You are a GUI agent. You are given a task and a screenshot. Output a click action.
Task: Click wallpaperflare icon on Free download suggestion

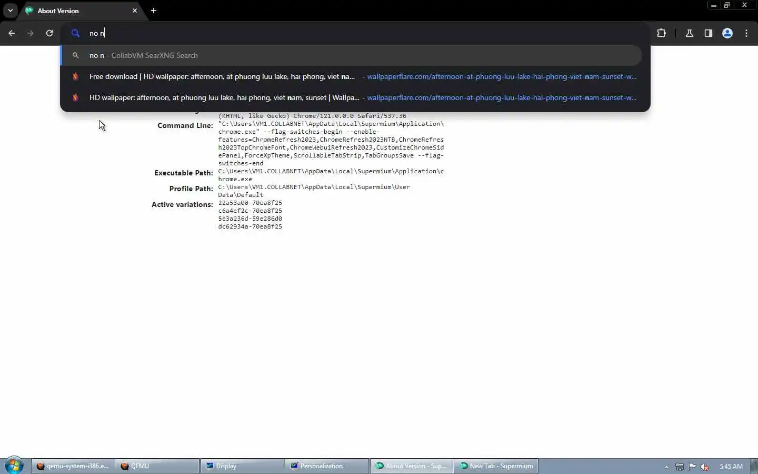pos(75,76)
